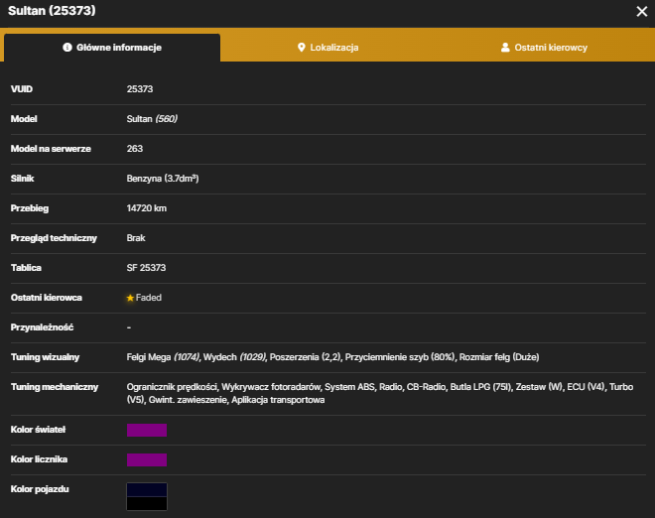Click the map pin icon beside Lokalizacja
The height and width of the screenshot is (518, 655).
pos(301,48)
